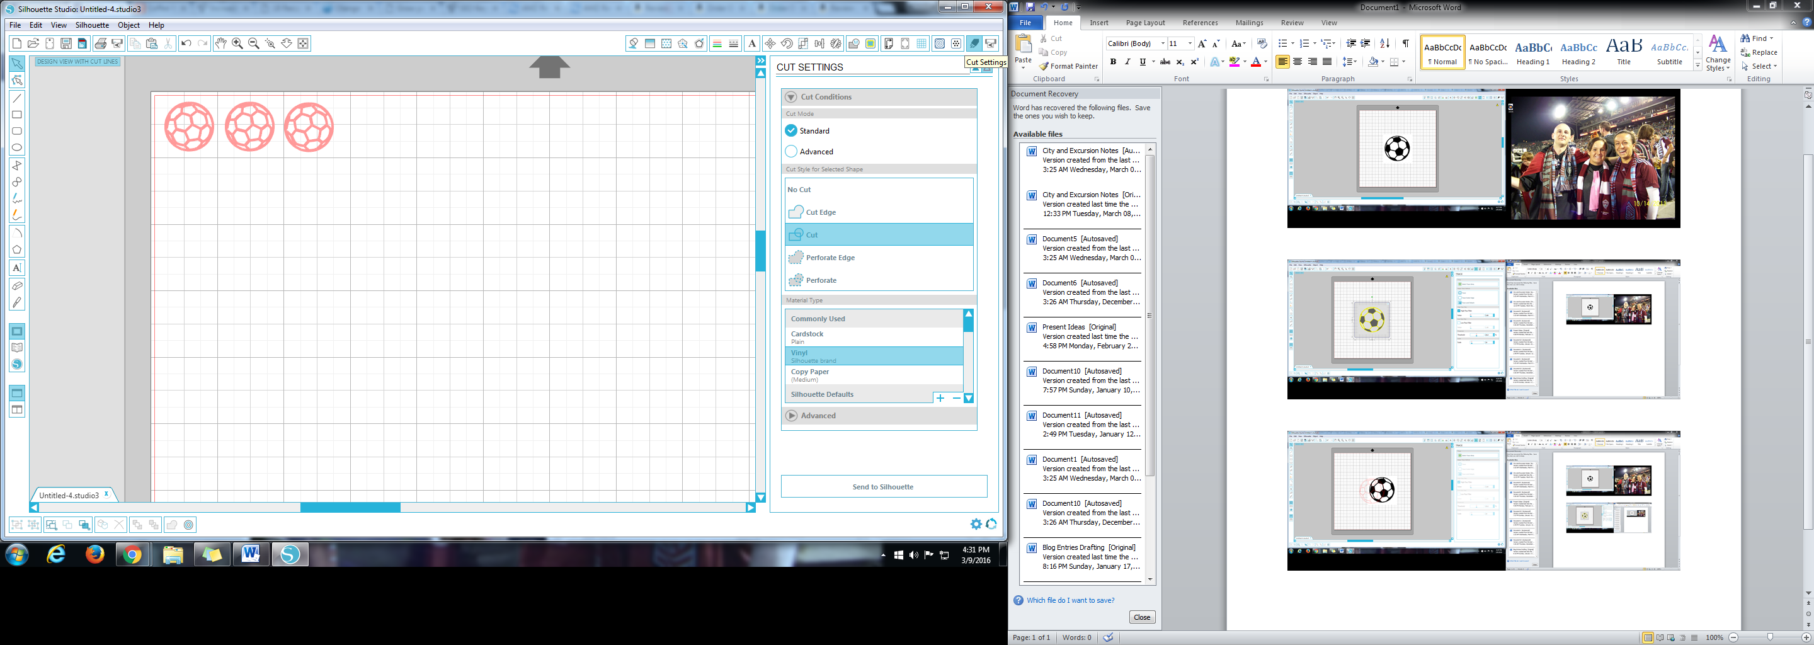Click the Zoom Out magnifier icon
The height and width of the screenshot is (645, 1814).
pyautogui.click(x=254, y=43)
